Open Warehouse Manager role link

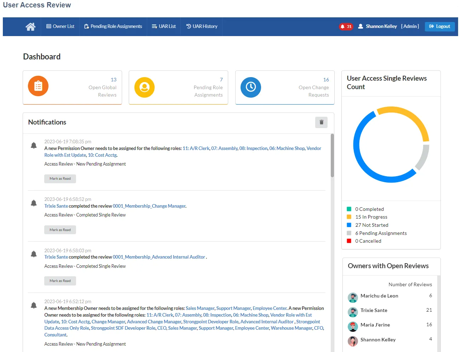tap(291, 328)
